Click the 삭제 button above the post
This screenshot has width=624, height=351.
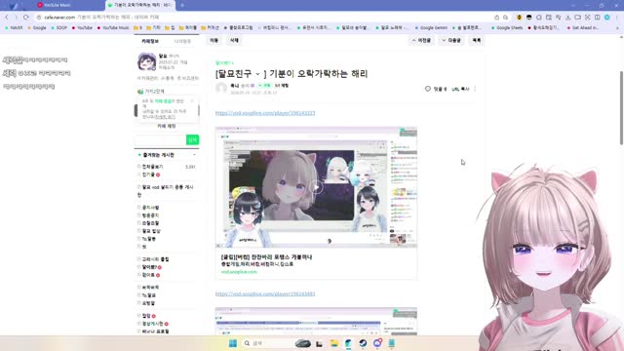click(234, 40)
